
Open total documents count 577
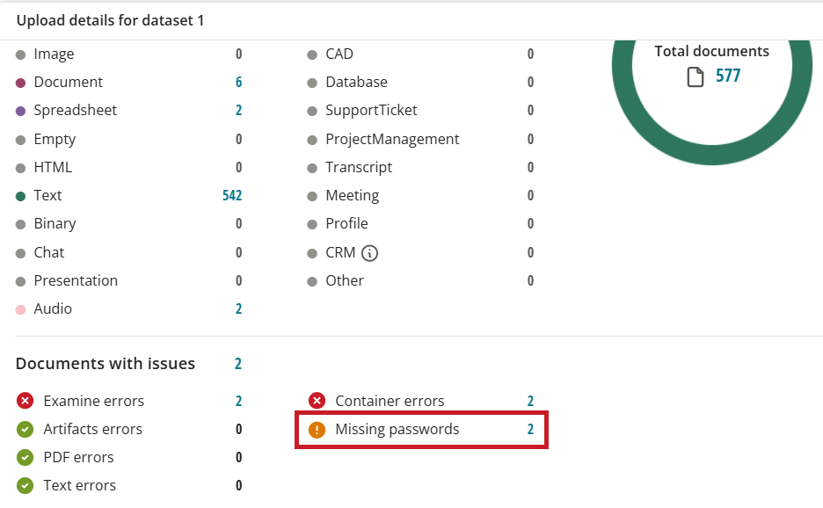pos(728,76)
